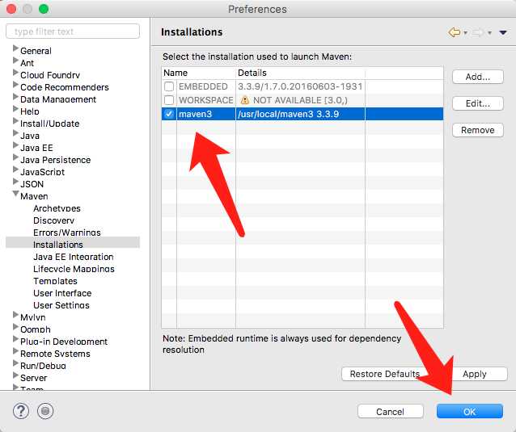Expand the Ant tree node
The image size is (516, 432).
[15, 61]
